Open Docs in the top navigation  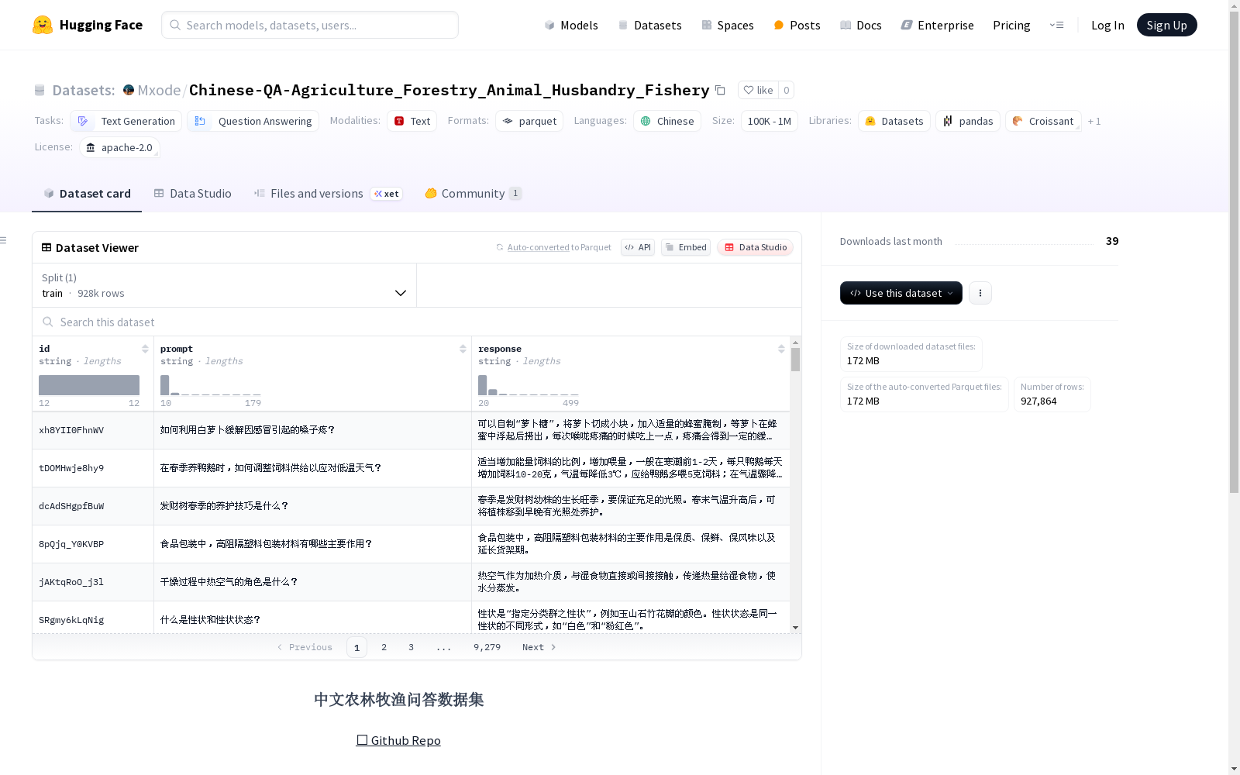pyautogui.click(x=861, y=25)
